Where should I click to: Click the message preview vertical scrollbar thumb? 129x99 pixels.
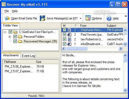point(125,60)
